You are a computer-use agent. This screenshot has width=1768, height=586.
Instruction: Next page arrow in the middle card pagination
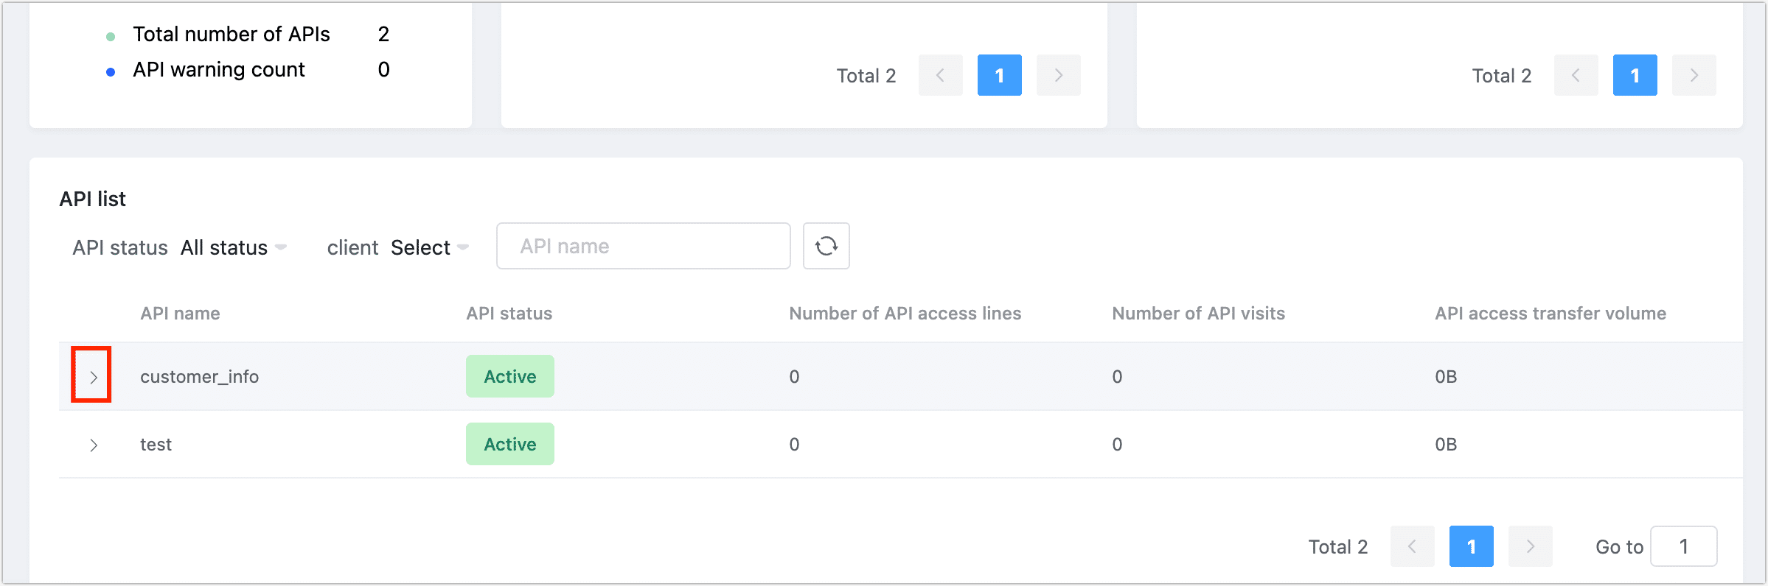1058,75
